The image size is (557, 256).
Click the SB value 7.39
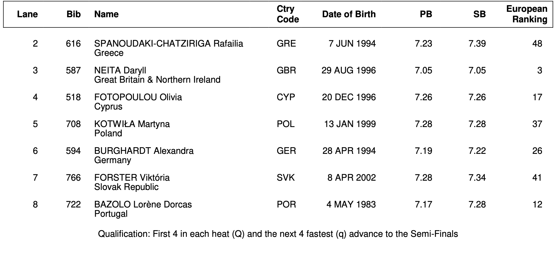(x=477, y=44)
